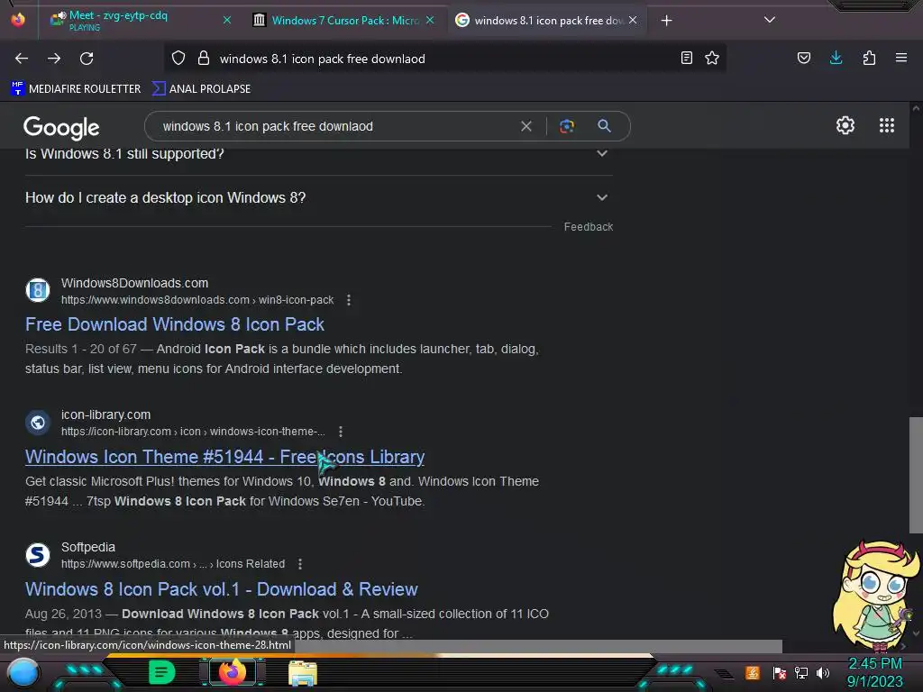Open the network tray icon
Image resolution: width=923 pixels, height=692 pixels.
pyautogui.click(x=801, y=672)
